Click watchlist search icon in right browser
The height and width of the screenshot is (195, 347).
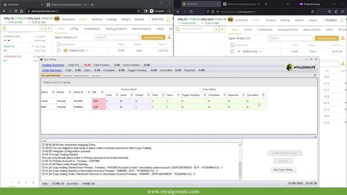(x=178, y=29)
